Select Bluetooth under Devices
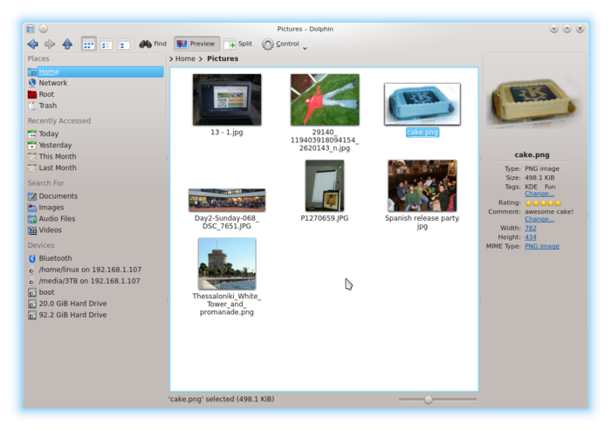The image size is (611, 431). tap(55, 258)
